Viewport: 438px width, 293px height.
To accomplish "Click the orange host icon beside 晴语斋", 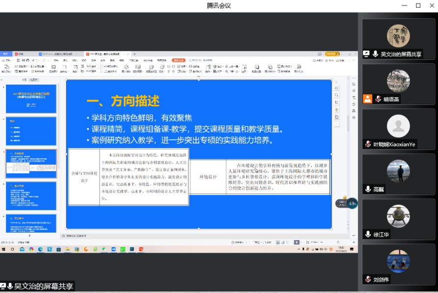I will pyautogui.click(x=367, y=99).
